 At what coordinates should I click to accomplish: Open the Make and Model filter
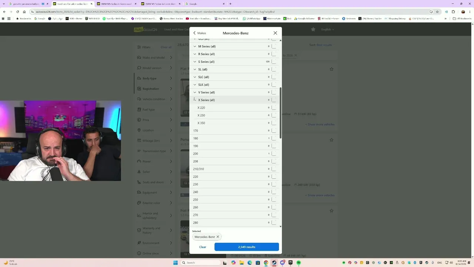point(155,57)
